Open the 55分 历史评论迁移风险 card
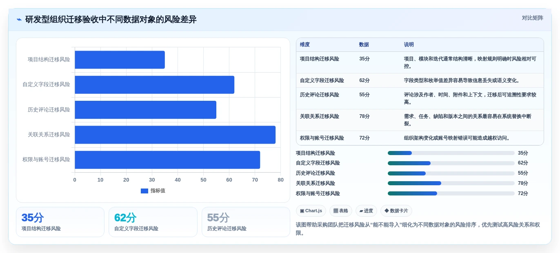Viewport: 560px width, 253px height. [246, 222]
